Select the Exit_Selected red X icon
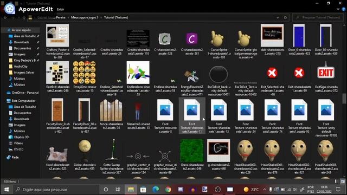This screenshot has height=195, width=347. (x=272, y=73)
